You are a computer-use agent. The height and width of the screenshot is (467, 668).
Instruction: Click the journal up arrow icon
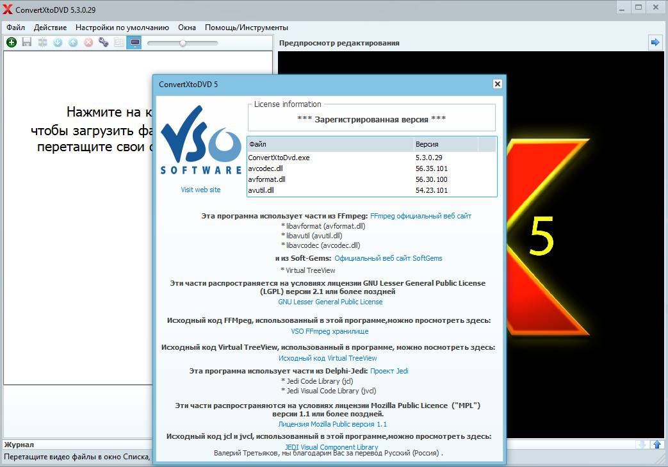coord(656,445)
